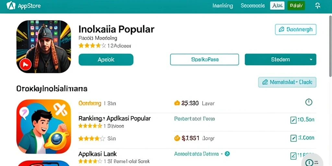
Task: Click the green Paoly button
Action: [296, 6]
